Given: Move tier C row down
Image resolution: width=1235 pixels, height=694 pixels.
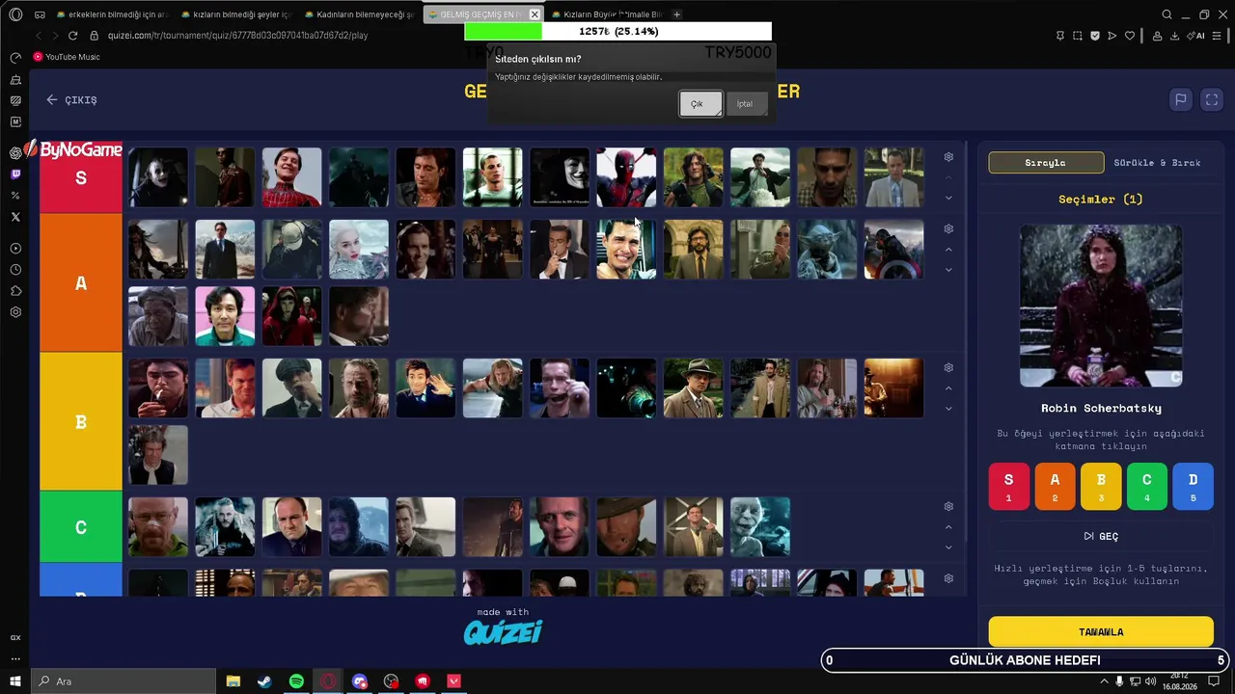Looking at the screenshot, I should tap(948, 547).
